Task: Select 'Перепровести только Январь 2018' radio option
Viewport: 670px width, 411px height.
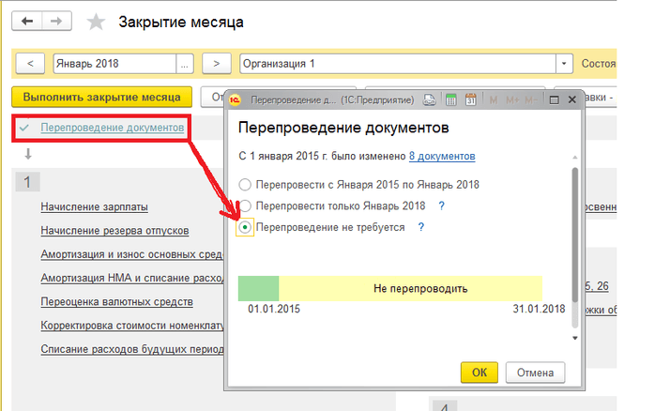Action: point(246,205)
